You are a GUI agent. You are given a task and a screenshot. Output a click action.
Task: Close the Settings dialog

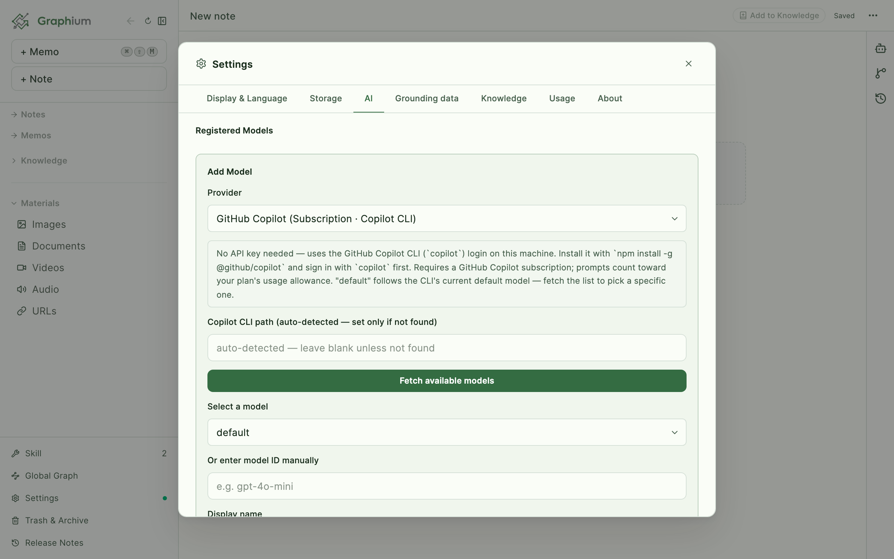[x=689, y=64]
